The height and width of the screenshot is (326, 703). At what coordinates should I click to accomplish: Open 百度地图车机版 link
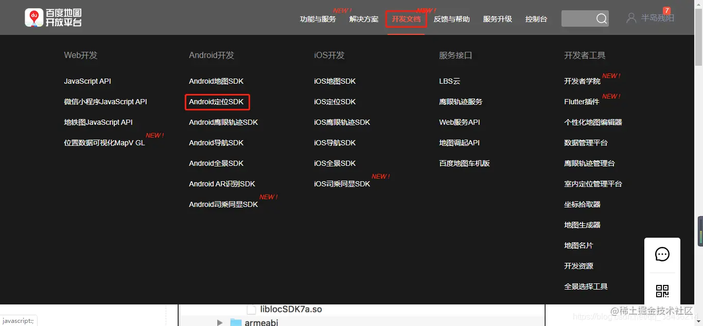(x=464, y=163)
